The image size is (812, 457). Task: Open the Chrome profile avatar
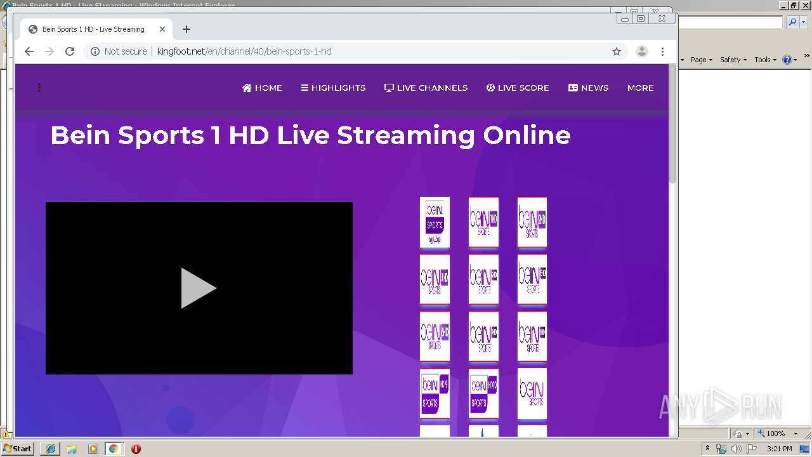(x=642, y=51)
